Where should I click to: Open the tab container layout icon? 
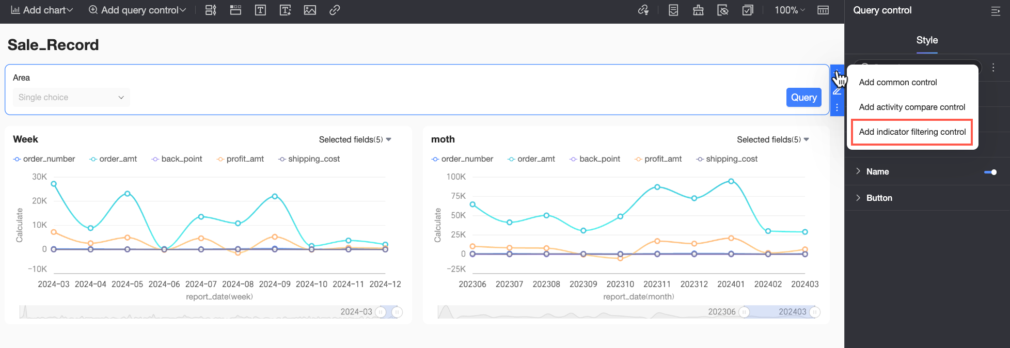(x=235, y=10)
